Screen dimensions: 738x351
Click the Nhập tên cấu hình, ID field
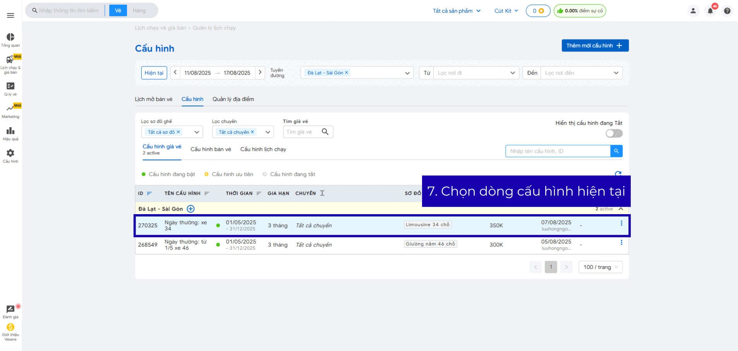click(558, 151)
